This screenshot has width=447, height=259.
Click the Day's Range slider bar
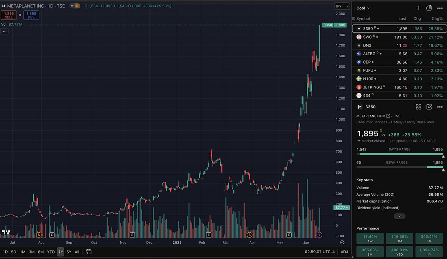click(x=399, y=154)
